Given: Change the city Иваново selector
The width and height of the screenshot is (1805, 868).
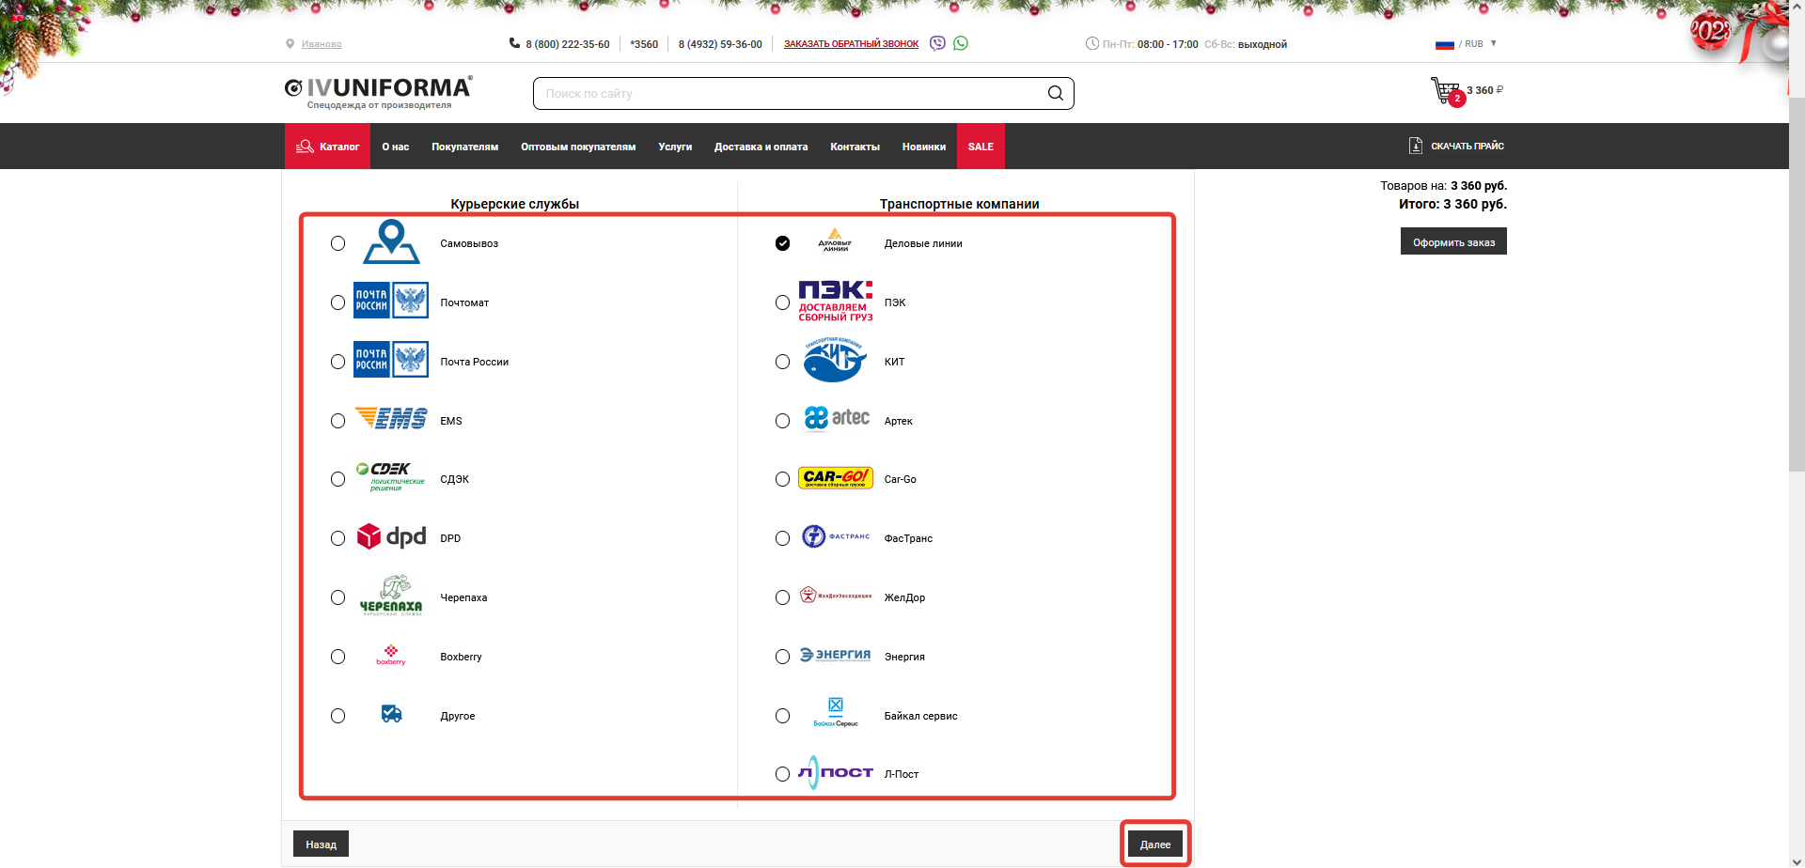Looking at the screenshot, I should tap(322, 44).
